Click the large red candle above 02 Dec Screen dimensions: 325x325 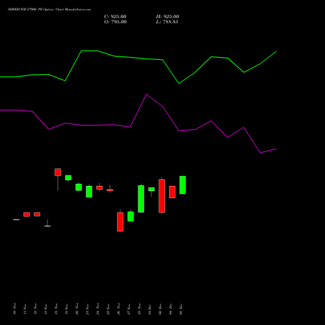(162, 196)
